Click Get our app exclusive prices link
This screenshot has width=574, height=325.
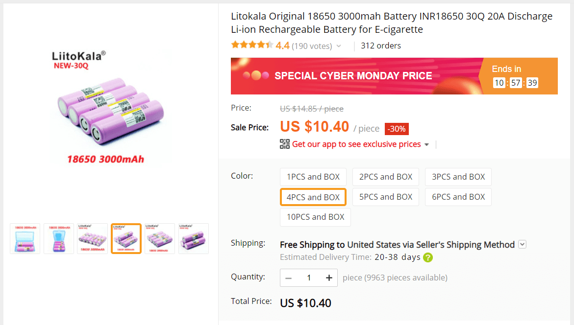click(x=356, y=144)
